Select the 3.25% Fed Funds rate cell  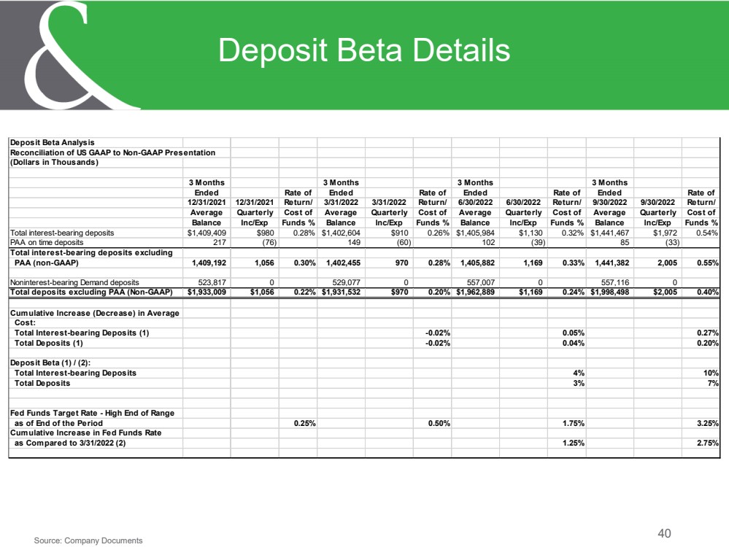[x=708, y=424]
